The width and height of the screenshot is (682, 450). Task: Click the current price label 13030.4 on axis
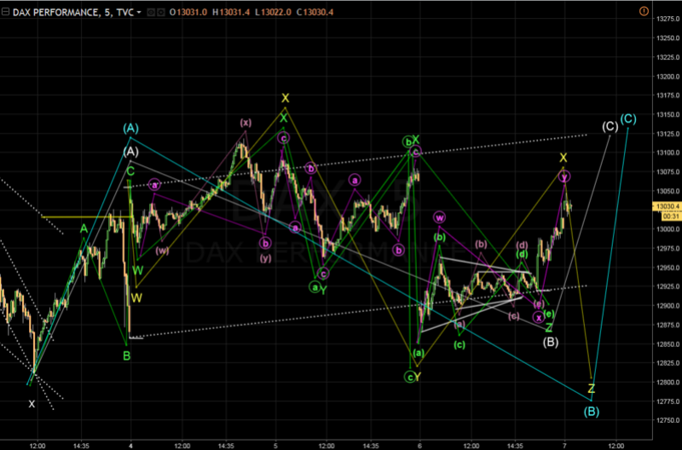point(668,206)
